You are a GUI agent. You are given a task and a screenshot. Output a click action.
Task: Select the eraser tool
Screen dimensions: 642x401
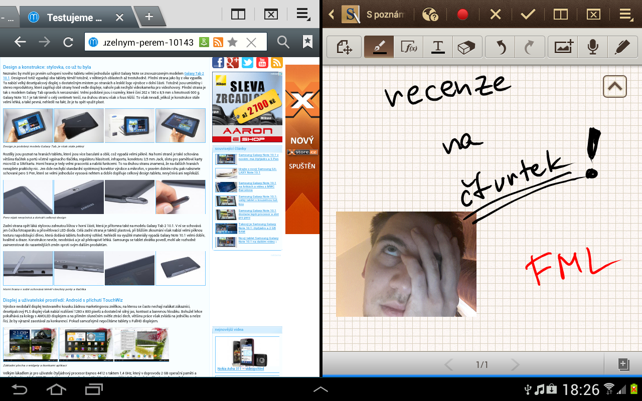coord(467,48)
